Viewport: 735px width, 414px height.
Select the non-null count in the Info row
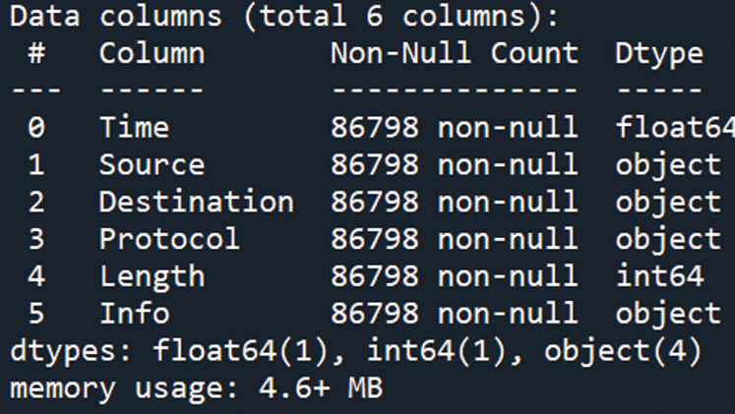coord(454,314)
